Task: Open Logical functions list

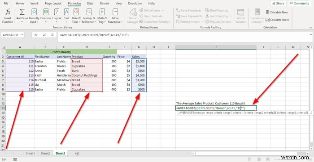Action: (57, 16)
